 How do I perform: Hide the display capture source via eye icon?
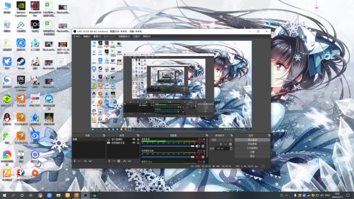tap(134, 139)
